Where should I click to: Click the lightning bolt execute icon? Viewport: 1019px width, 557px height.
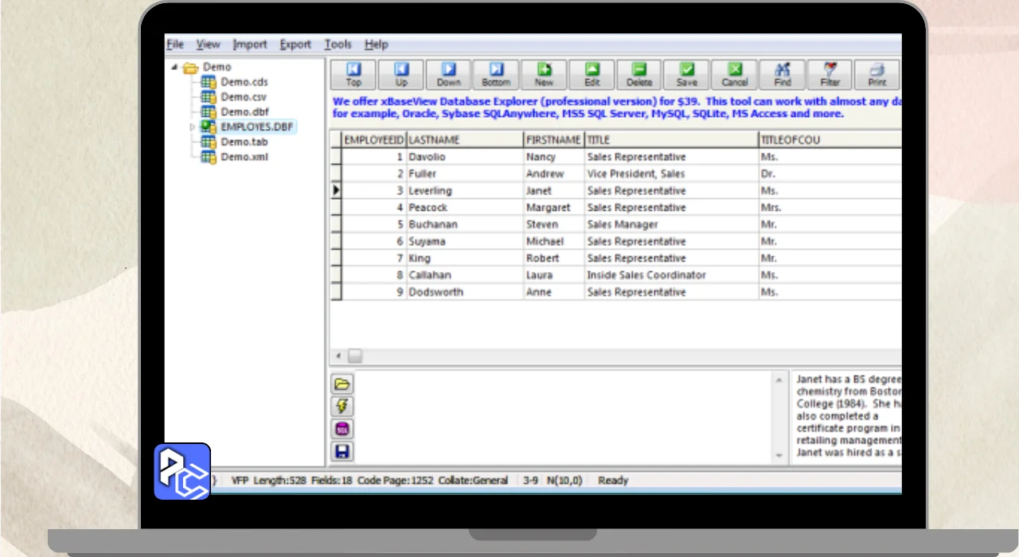[342, 407]
